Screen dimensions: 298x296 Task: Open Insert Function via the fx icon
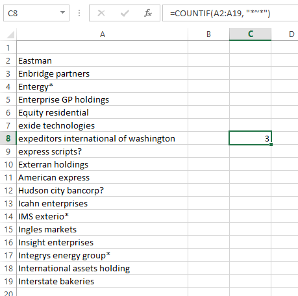point(148,13)
